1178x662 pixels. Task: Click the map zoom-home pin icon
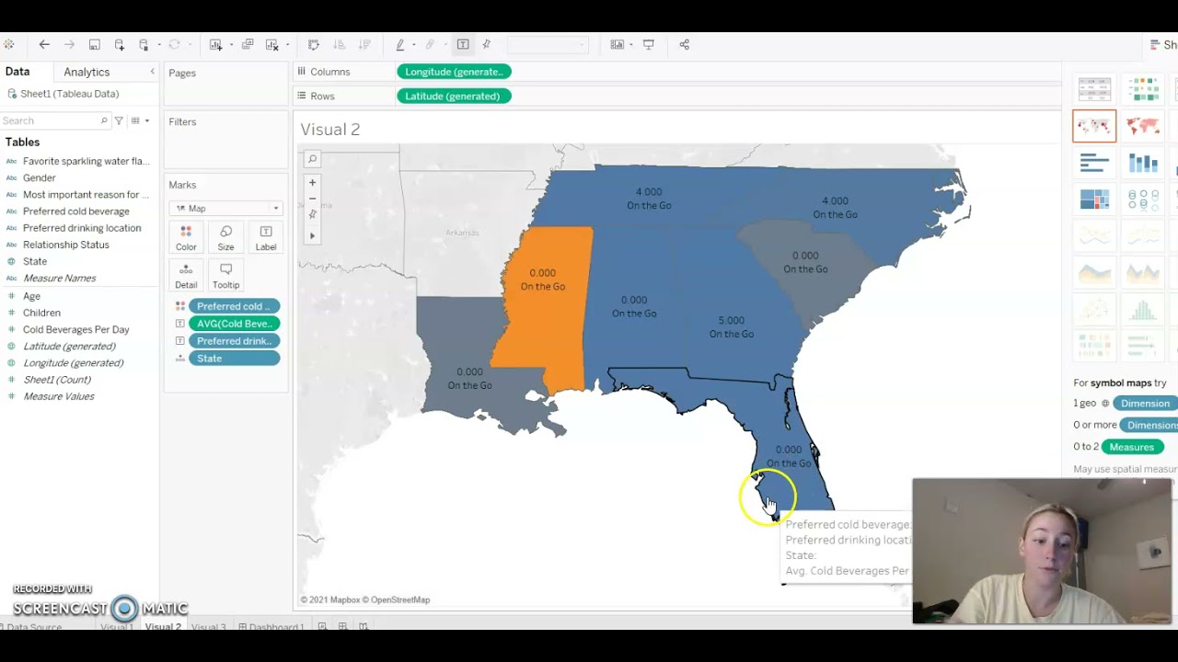(312, 214)
